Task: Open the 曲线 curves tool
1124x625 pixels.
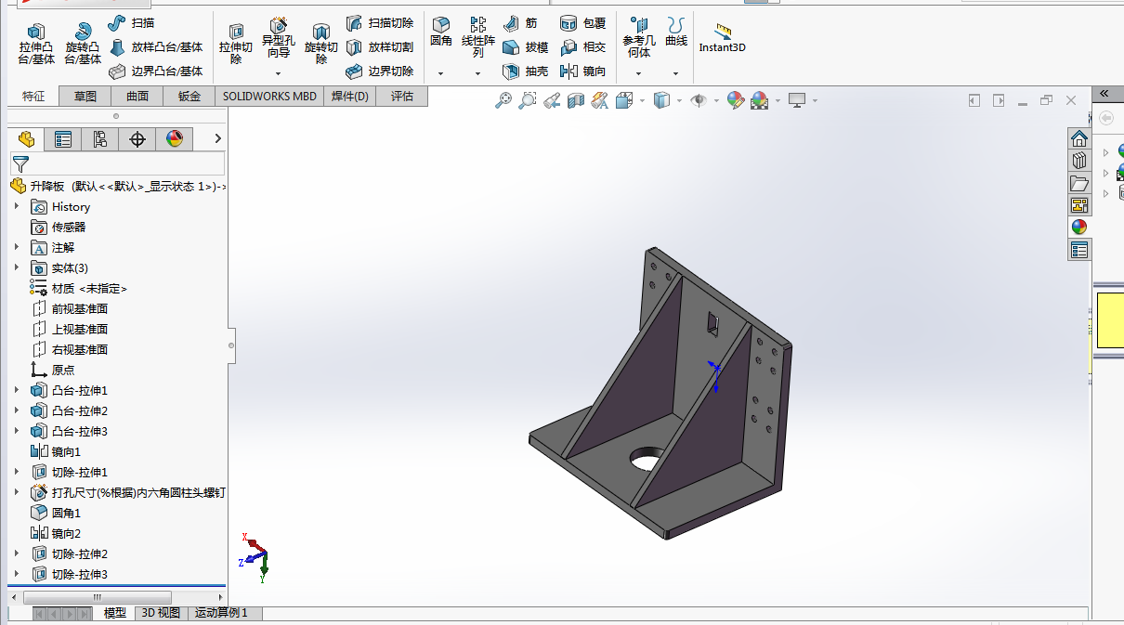Action: [676, 33]
